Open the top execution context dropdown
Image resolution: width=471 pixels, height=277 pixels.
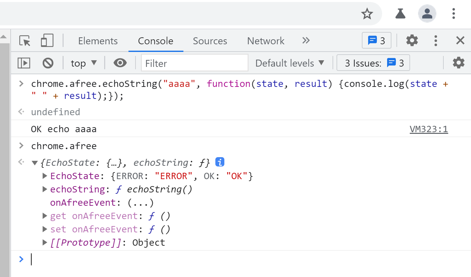click(83, 63)
